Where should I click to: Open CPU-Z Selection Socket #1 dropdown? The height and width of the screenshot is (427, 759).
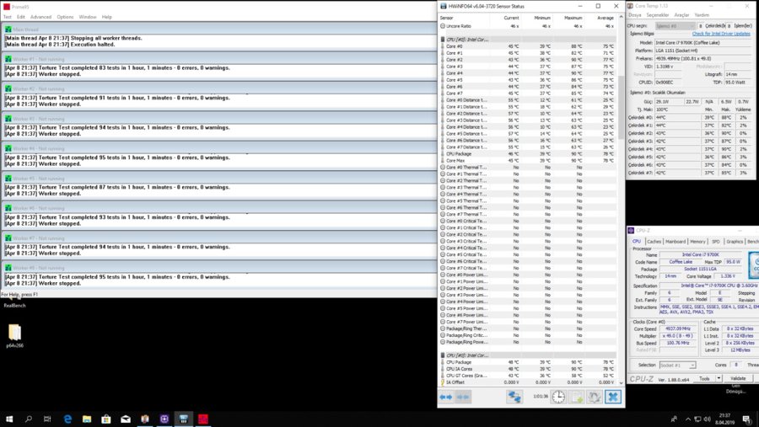pyautogui.click(x=677, y=366)
